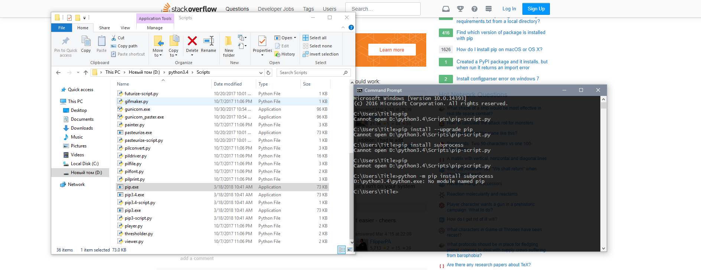Collapse the Explorer ribbon chevron

[x=343, y=27]
